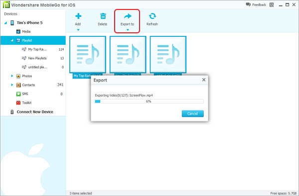Screen dimensions: 299x196
Task: Click the untitled pla... playlist icon
Action: pos(24,67)
